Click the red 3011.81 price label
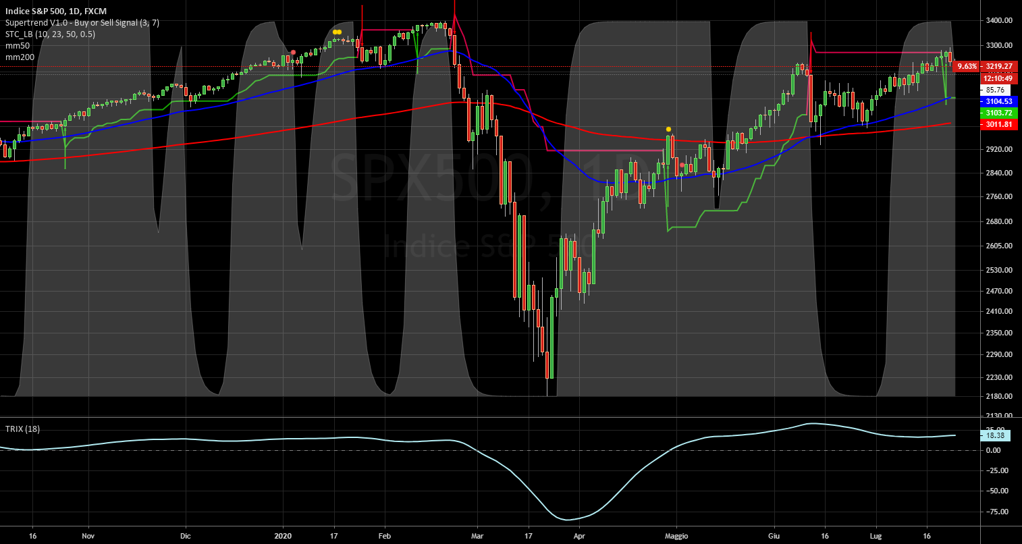1022x544 pixels. (x=998, y=124)
